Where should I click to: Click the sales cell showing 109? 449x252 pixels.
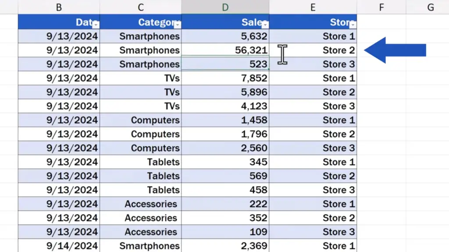(x=225, y=232)
